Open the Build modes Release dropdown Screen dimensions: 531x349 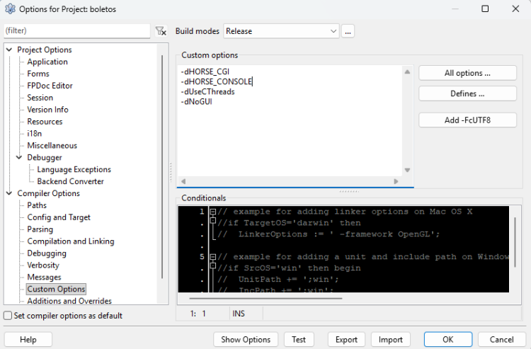(281, 31)
